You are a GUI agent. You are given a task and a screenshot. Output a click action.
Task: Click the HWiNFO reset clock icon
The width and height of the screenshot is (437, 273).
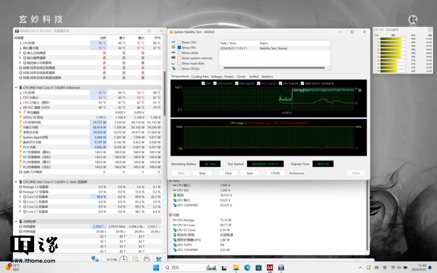point(123,259)
